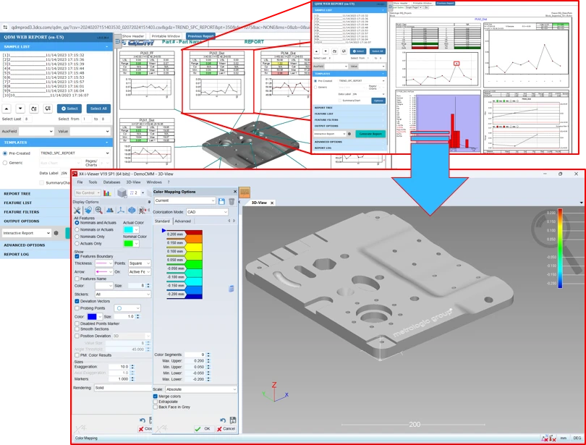Open gear settings next to Interactive Report
The image size is (586, 445).
click(56, 233)
